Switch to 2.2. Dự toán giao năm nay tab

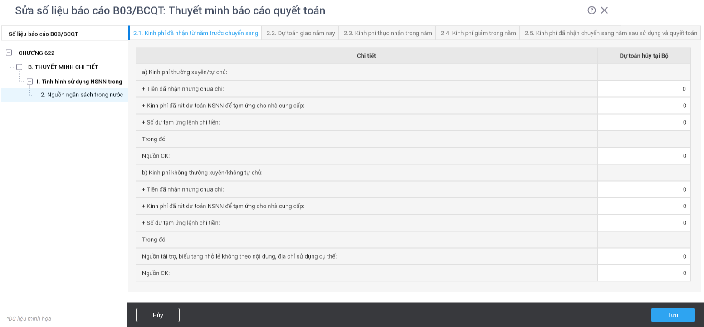click(301, 33)
